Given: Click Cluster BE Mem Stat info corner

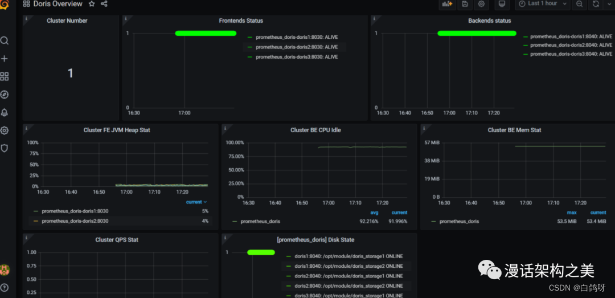Looking at the screenshot, I should point(424,127).
